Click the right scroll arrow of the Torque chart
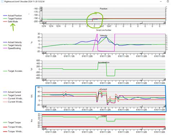Viewport: 171px width, 135px height. coord(164,128)
